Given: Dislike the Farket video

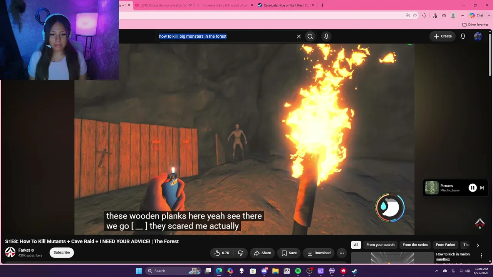Looking at the screenshot, I should pyautogui.click(x=241, y=253).
